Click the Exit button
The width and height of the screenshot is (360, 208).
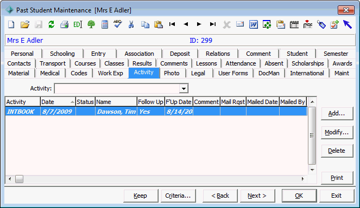[x=337, y=196]
